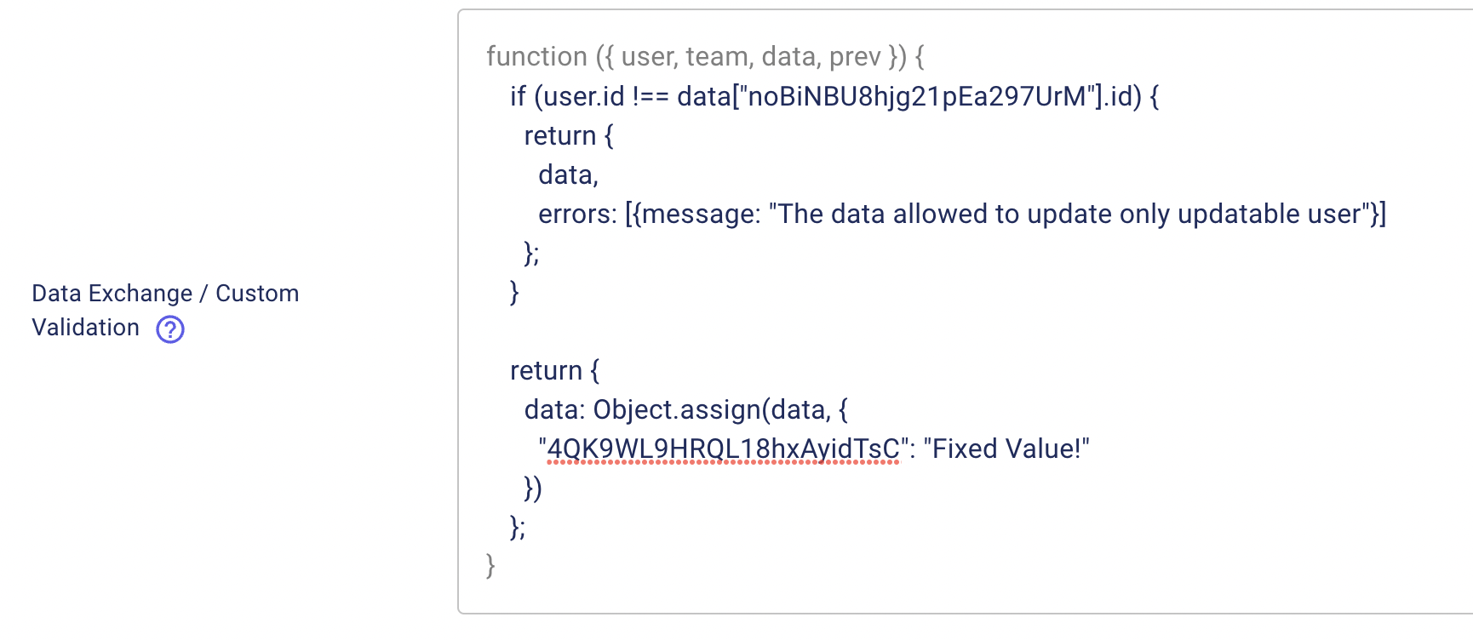Click the 'prev' parameter in function header
The image size is (1473, 640).
point(855,57)
